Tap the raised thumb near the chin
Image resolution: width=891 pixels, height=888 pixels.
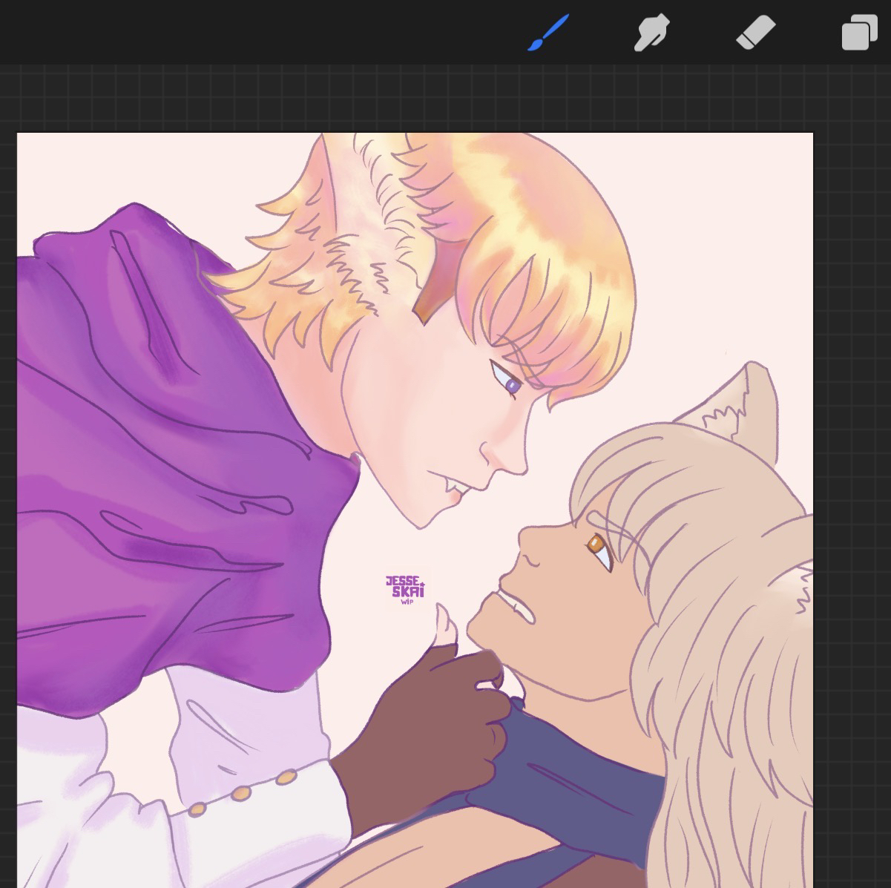click(447, 625)
